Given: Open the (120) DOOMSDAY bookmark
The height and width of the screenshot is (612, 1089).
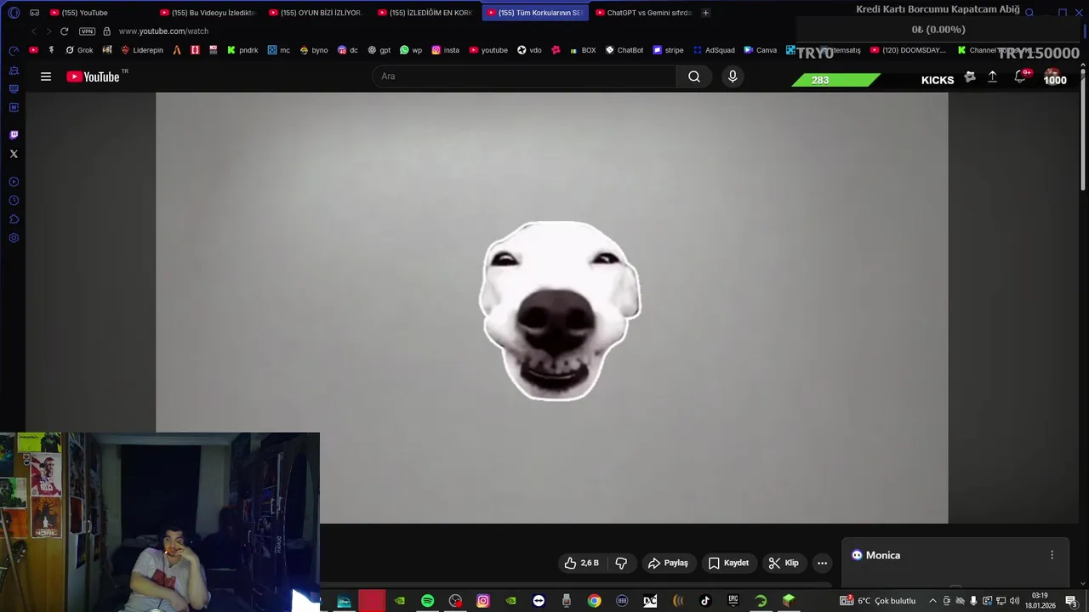Looking at the screenshot, I should tap(908, 50).
